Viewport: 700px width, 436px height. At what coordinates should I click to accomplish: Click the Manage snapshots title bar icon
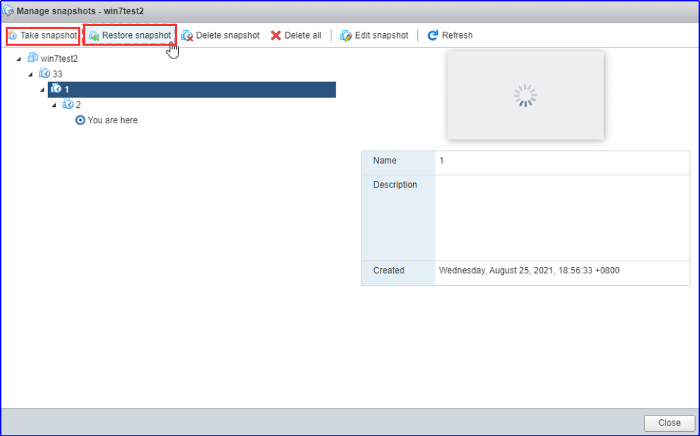pyautogui.click(x=8, y=11)
